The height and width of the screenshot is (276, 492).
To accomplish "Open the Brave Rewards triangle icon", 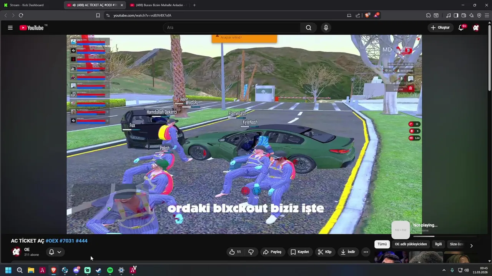I will point(377,15).
